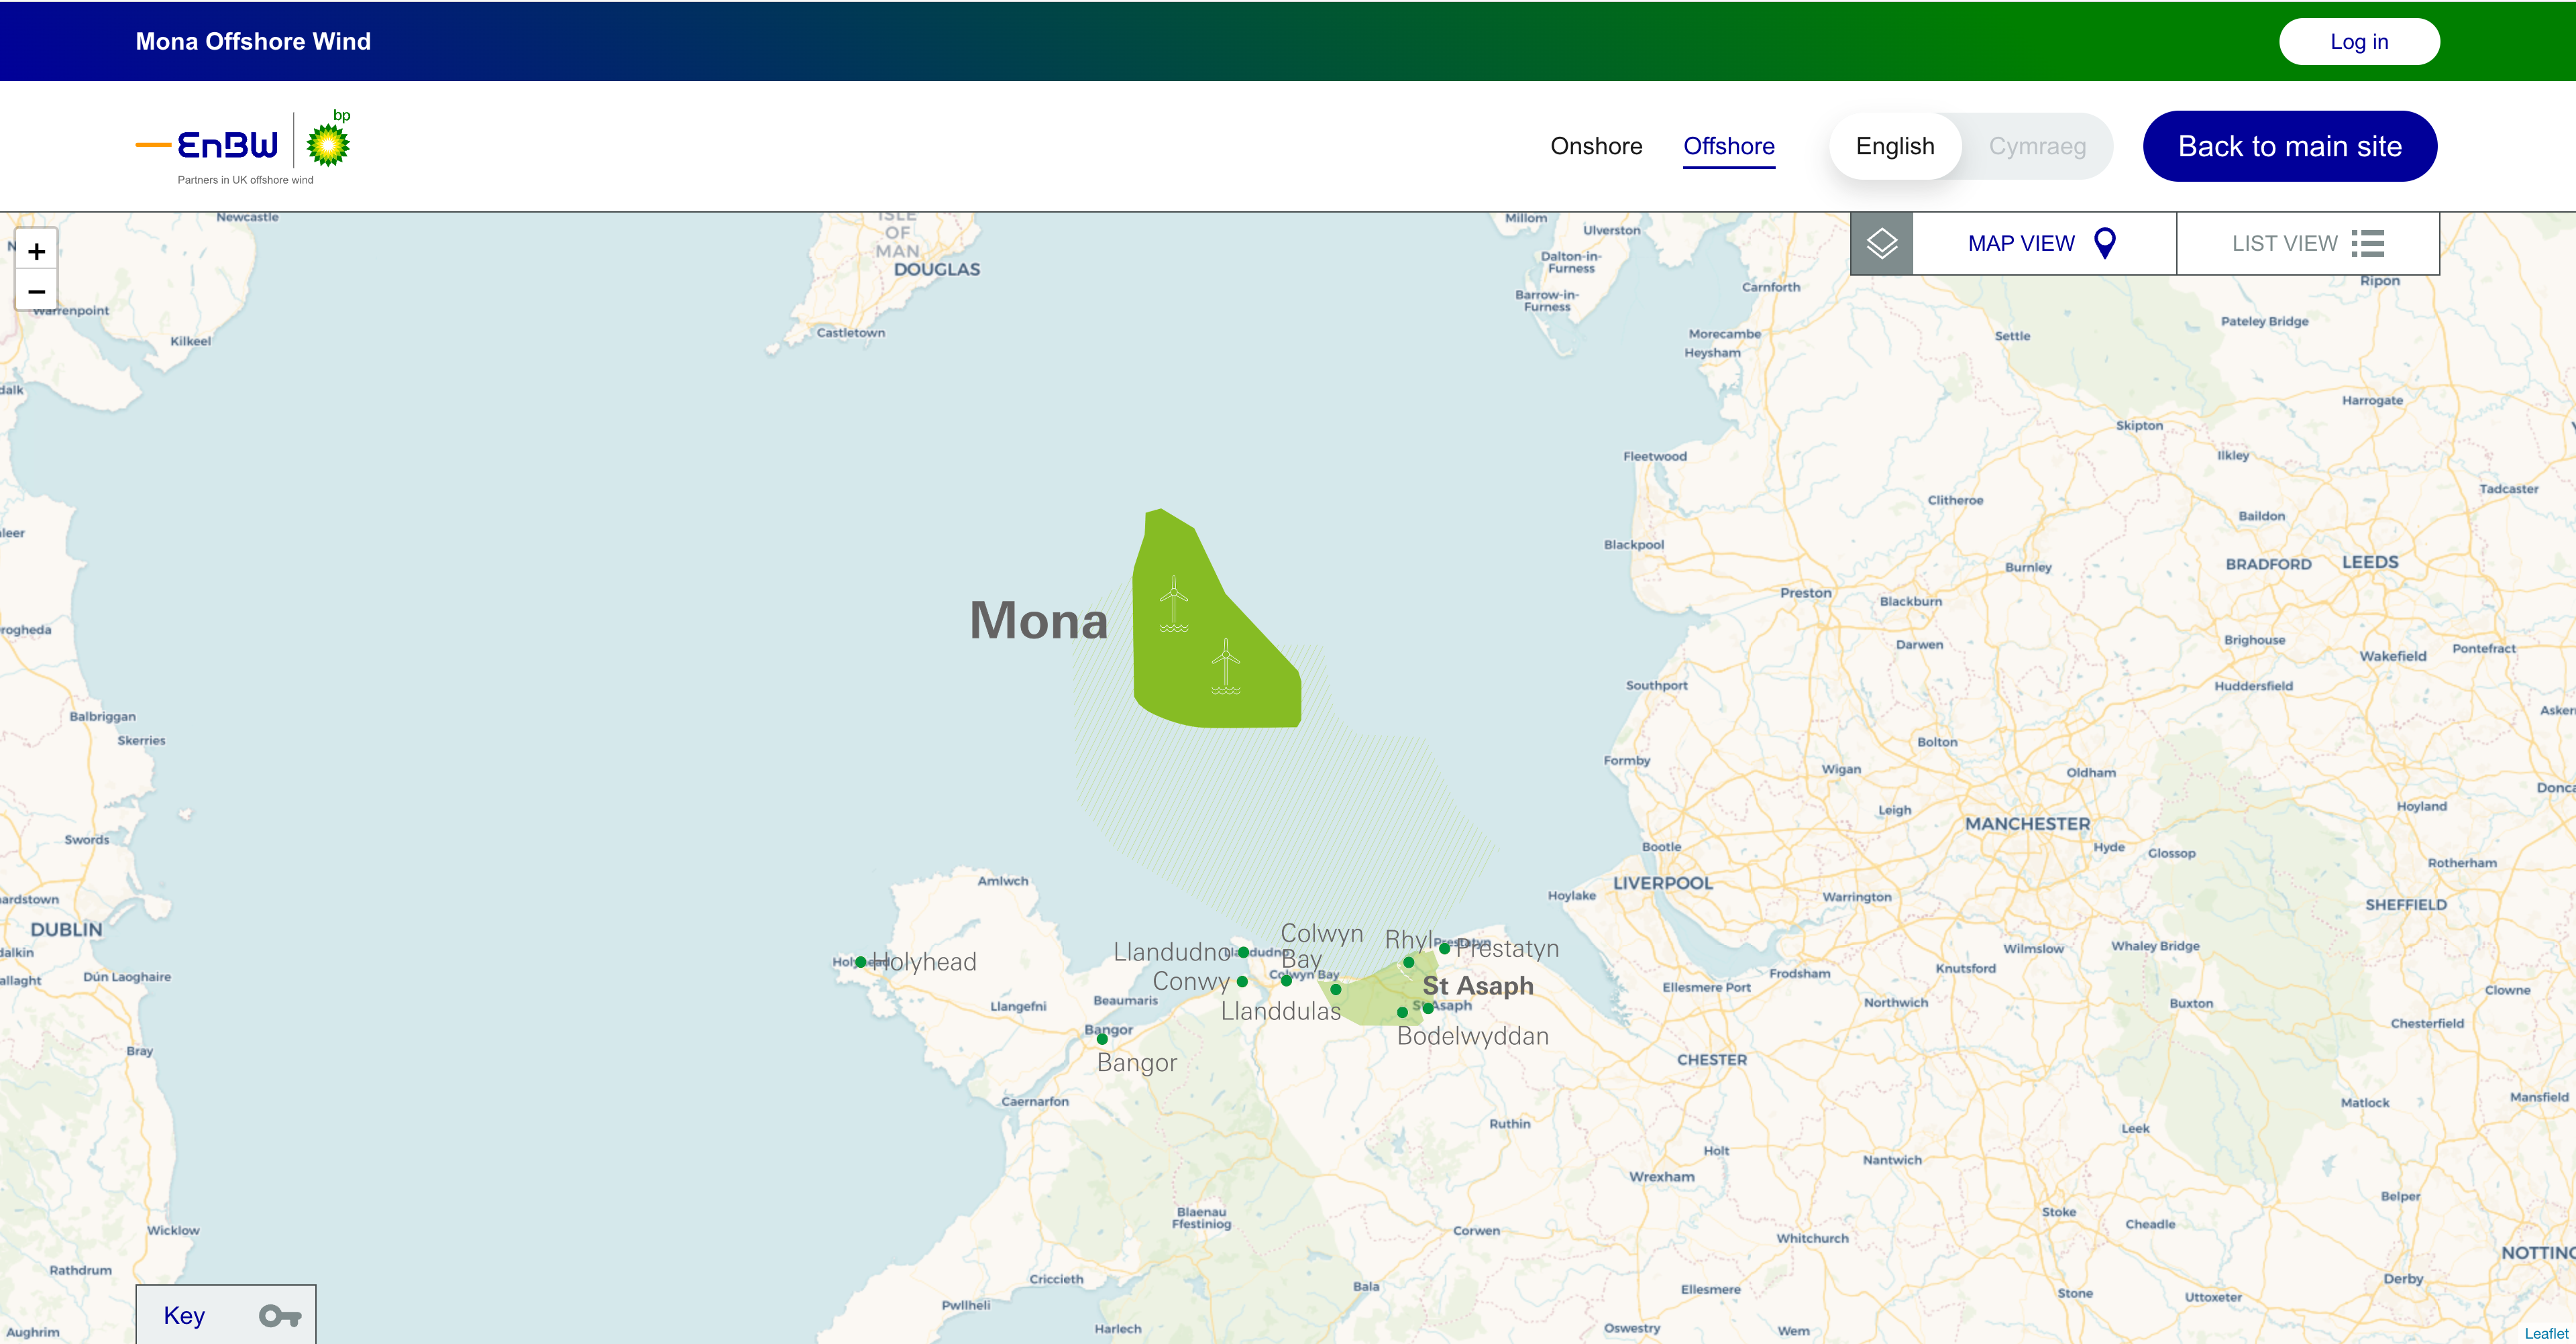Click the DUBLIN city label
The height and width of the screenshot is (1344, 2576).
(x=66, y=929)
